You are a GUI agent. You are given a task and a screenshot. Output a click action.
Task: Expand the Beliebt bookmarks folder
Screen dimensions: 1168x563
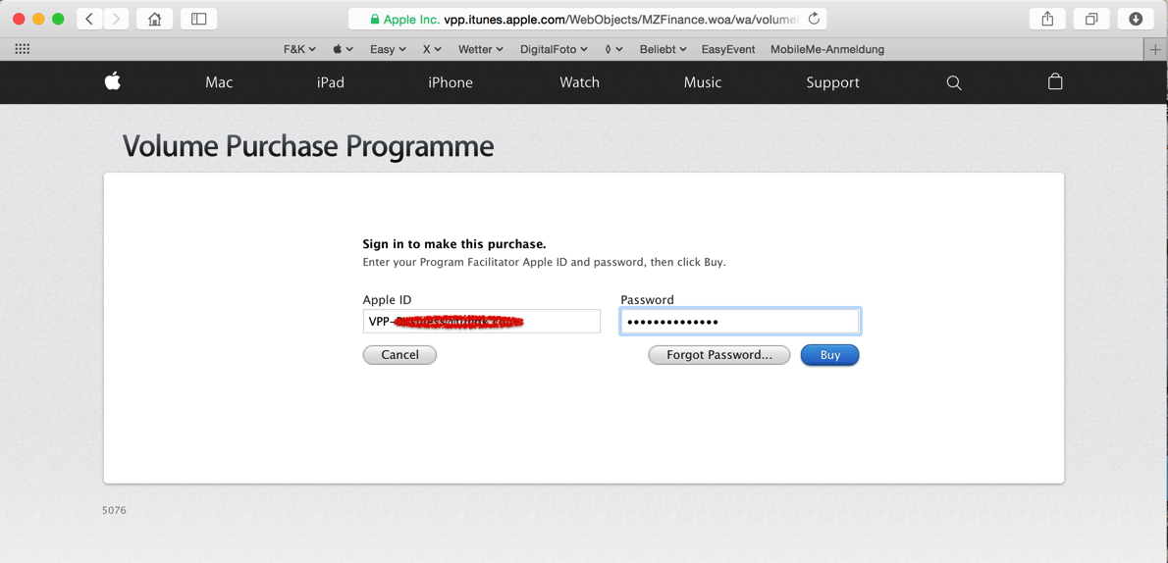pos(663,49)
